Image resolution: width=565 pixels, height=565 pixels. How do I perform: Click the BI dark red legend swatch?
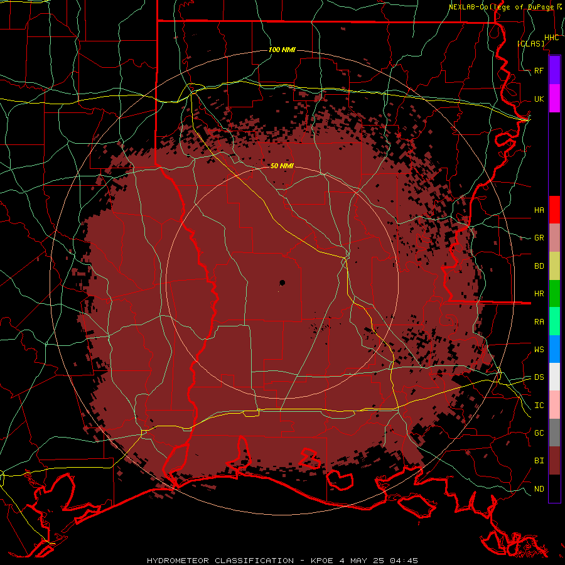point(554,461)
